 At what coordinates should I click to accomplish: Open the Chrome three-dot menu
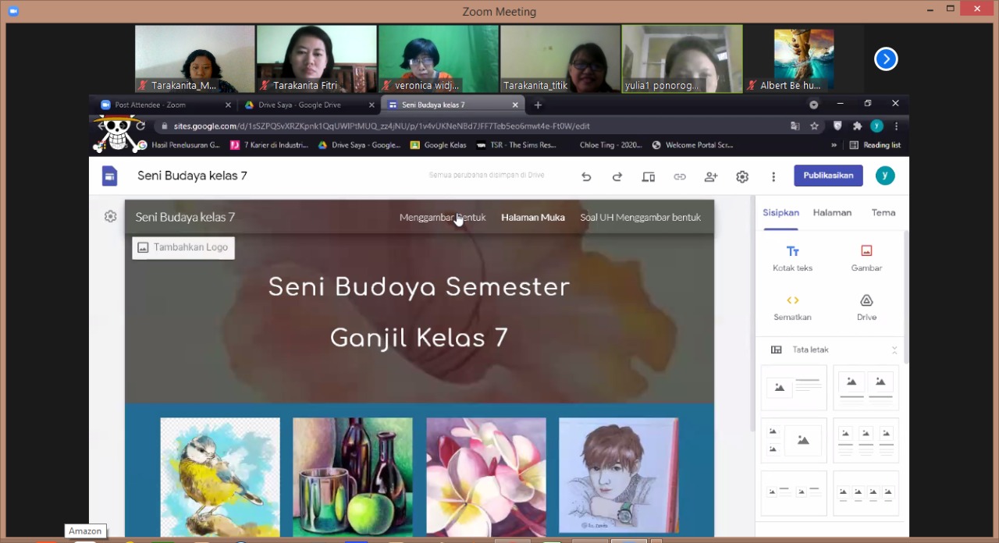tap(896, 126)
